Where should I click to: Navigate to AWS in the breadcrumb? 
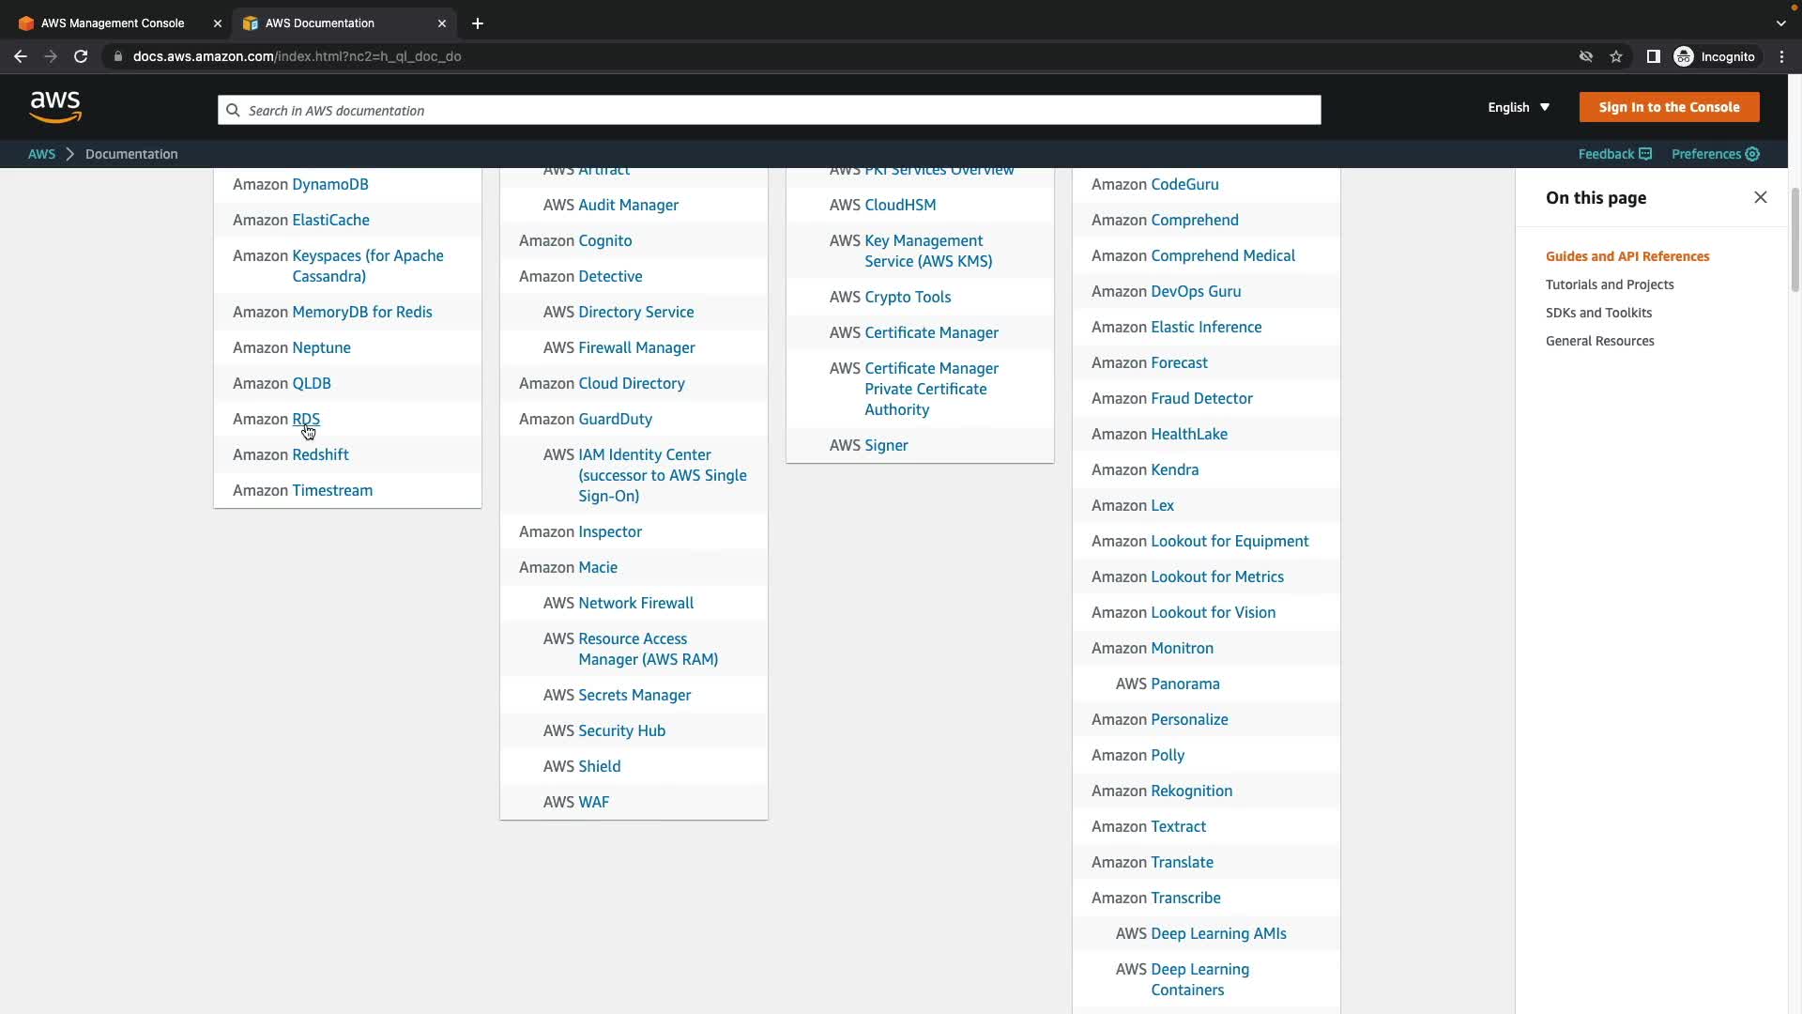(x=41, y=154)
